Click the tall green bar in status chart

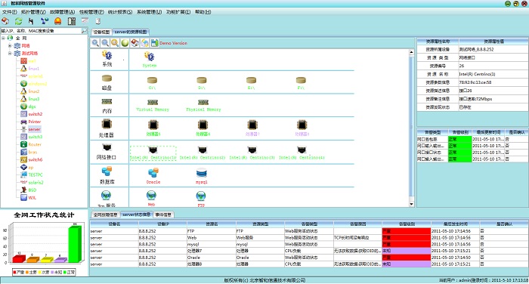click(x=75, y=244)
